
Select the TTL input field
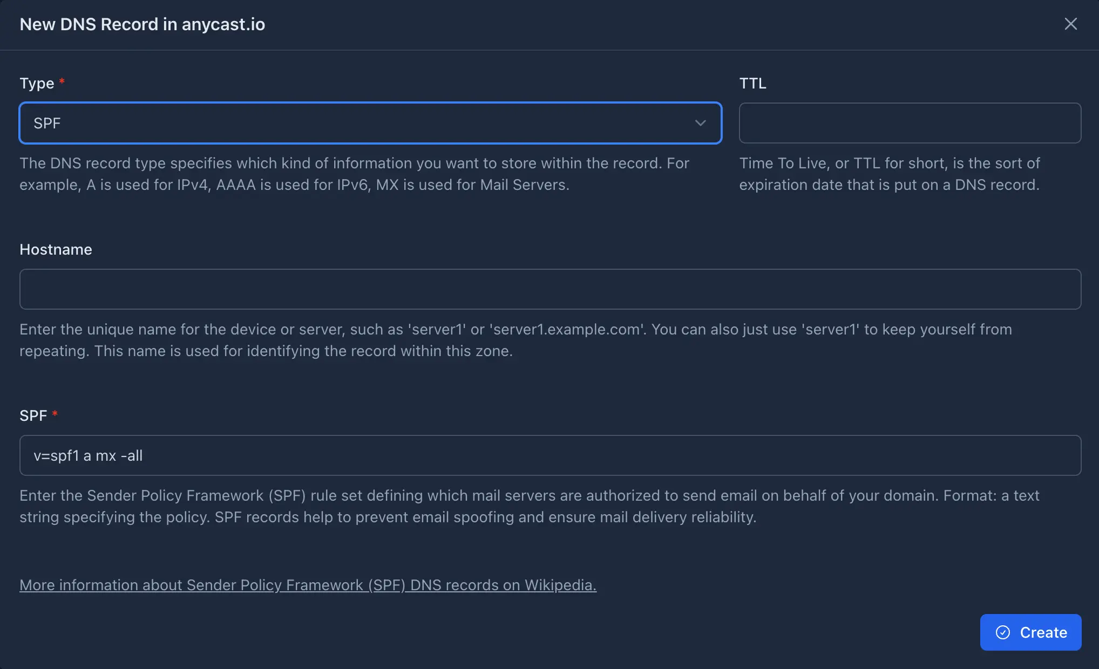[910, 122]
